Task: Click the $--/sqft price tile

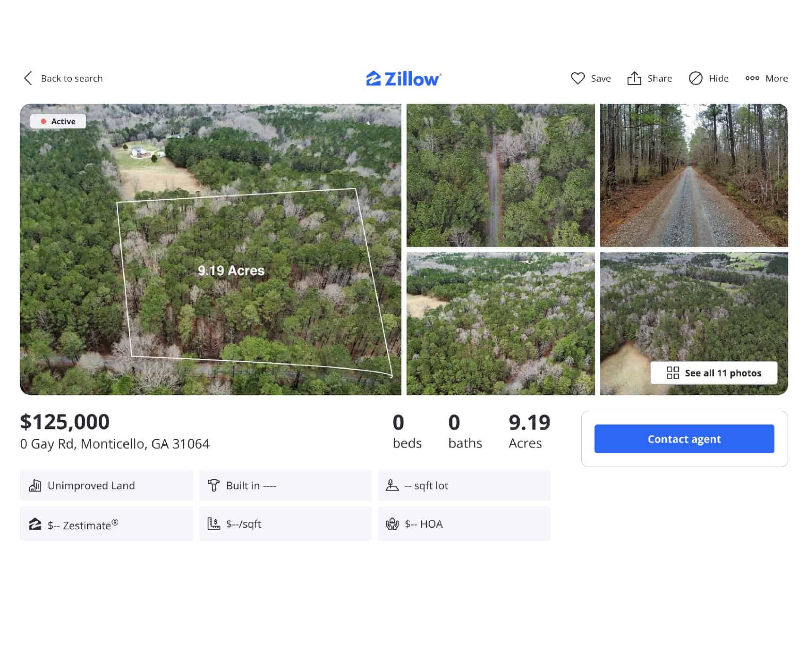Action: click(x=285, y=524)
